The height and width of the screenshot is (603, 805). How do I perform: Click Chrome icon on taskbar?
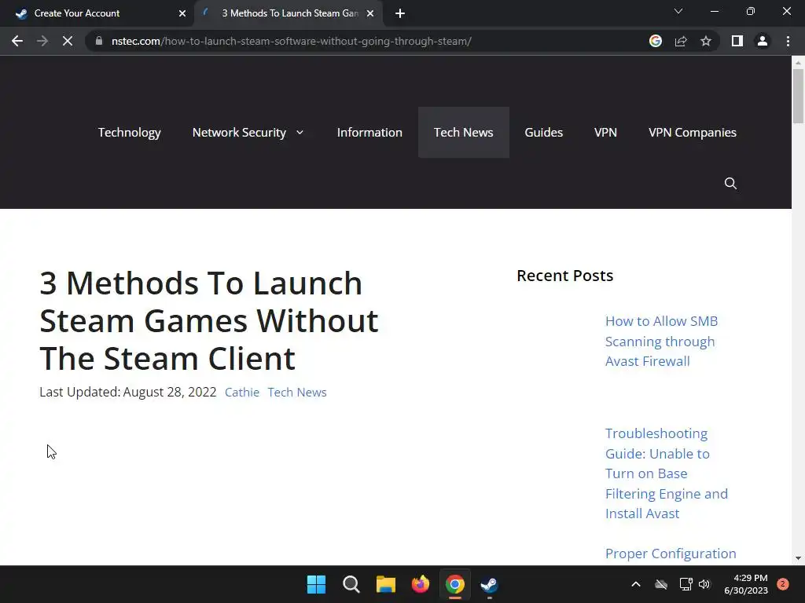[455, 584]
